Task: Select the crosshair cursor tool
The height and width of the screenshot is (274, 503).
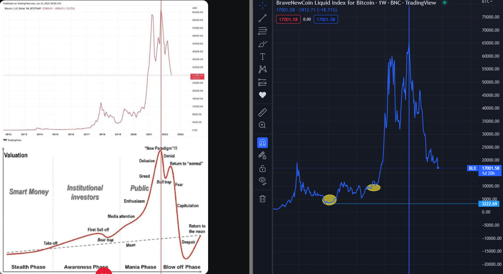Action: pos(263,5)
